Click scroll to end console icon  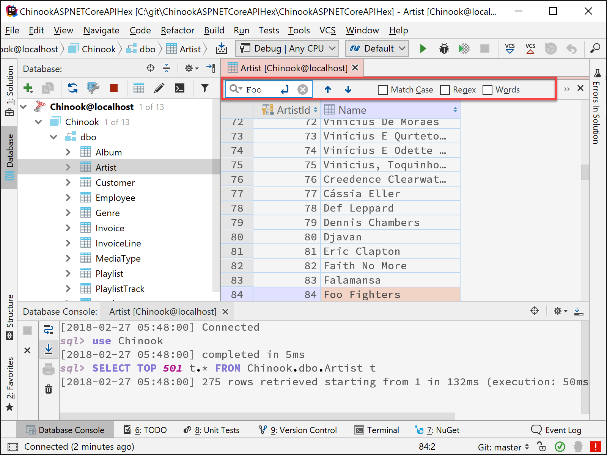[x=49, y=349]
